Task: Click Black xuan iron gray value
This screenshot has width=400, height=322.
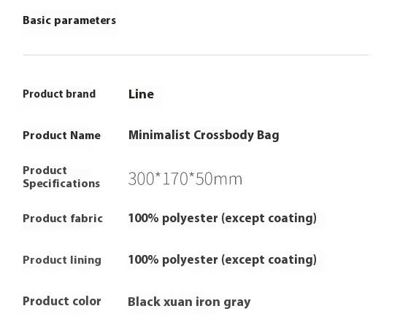Action: 189,302
